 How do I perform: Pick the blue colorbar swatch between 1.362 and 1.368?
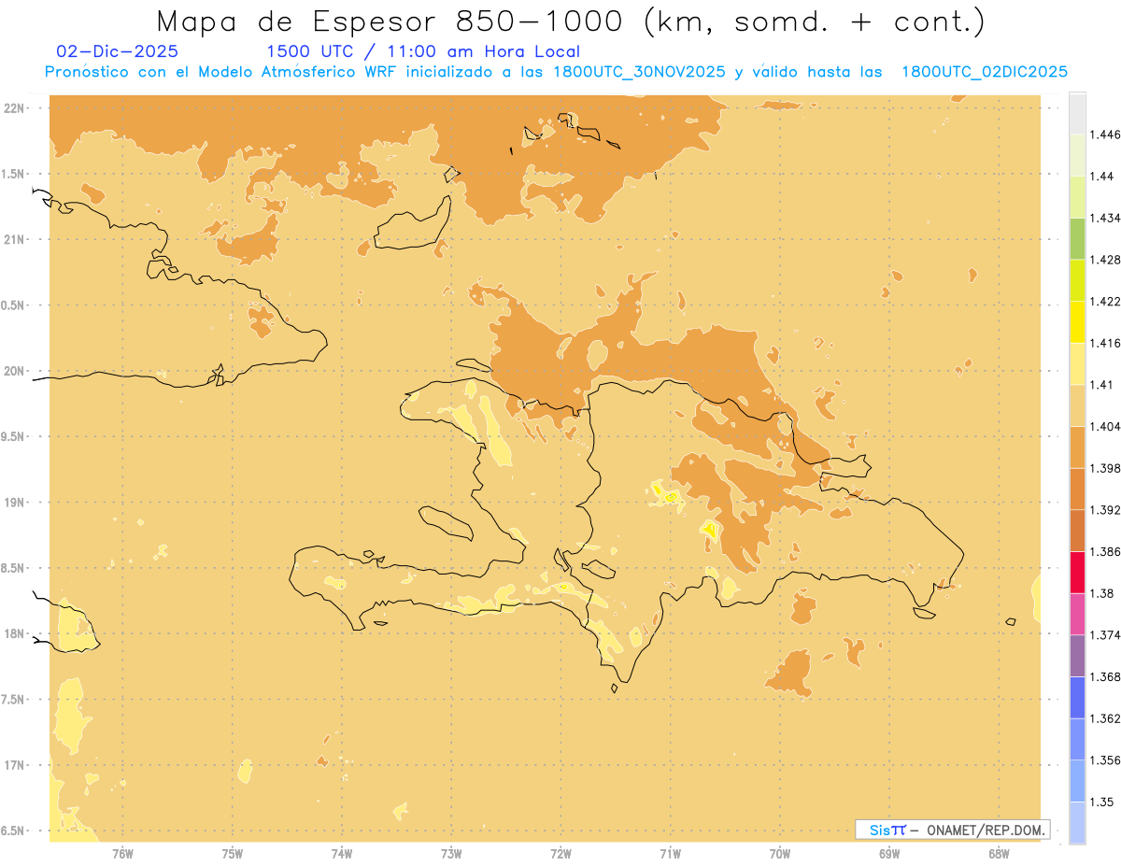[x=1077, y=698]
